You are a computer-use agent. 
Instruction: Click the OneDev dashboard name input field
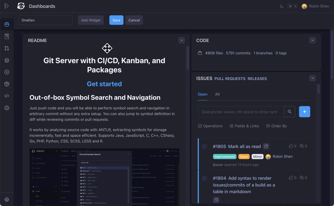tap(45, 20)
